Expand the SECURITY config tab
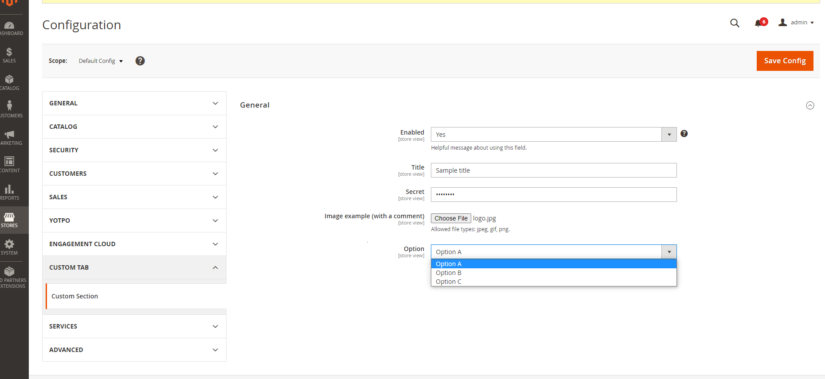 pos(134,150)
